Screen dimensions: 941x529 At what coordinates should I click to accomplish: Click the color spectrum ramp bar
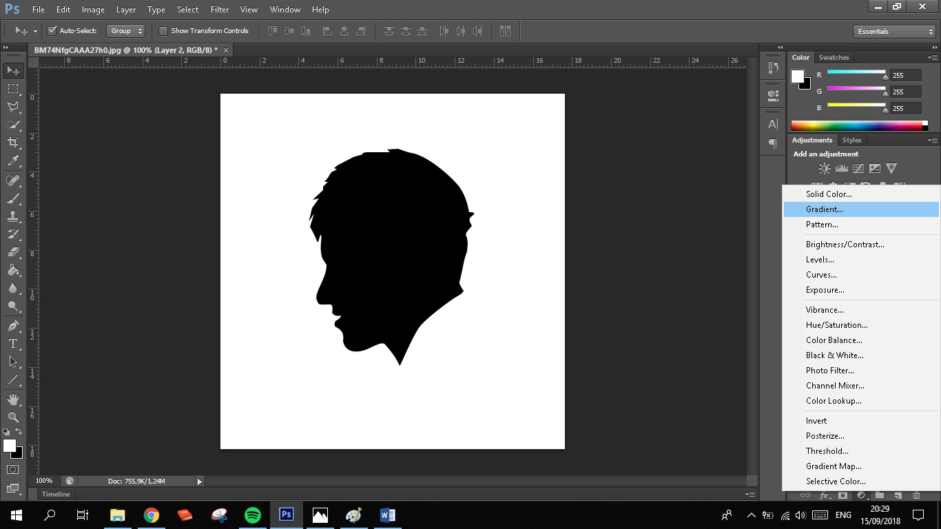[x=858, y=125]
